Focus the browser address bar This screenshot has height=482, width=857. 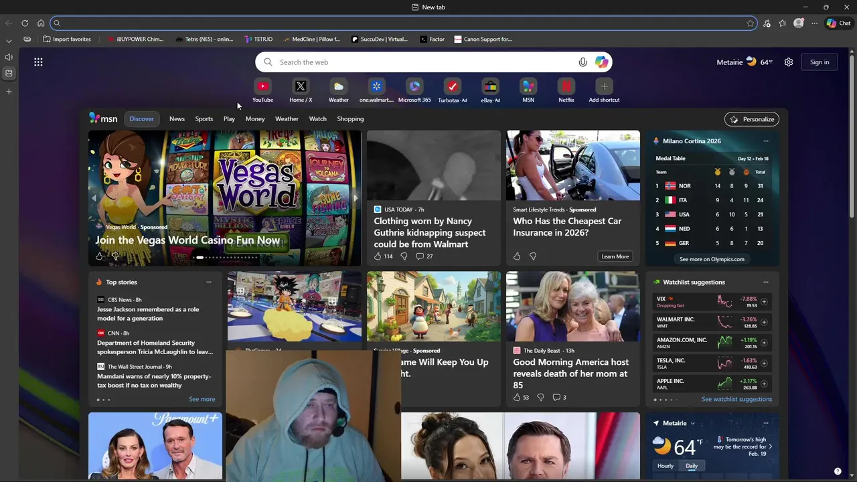click(x=404, y=23)
